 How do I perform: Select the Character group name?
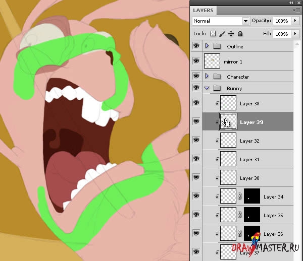click(x=238, y=77)
